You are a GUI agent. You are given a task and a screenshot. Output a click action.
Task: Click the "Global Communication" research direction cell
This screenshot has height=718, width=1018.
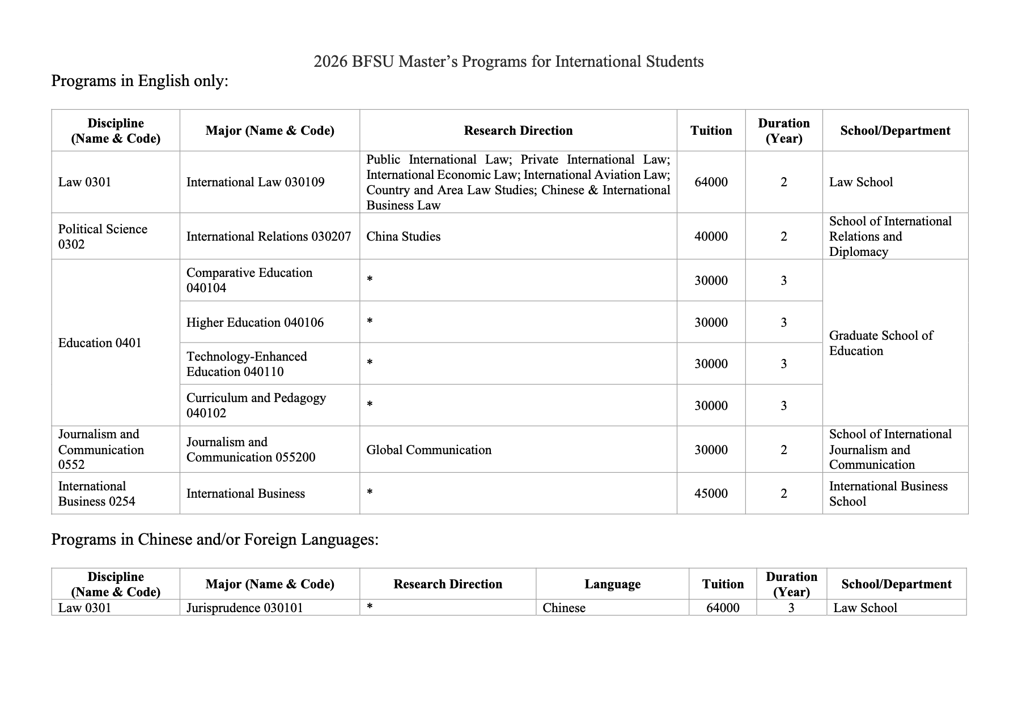coord(429,450)
